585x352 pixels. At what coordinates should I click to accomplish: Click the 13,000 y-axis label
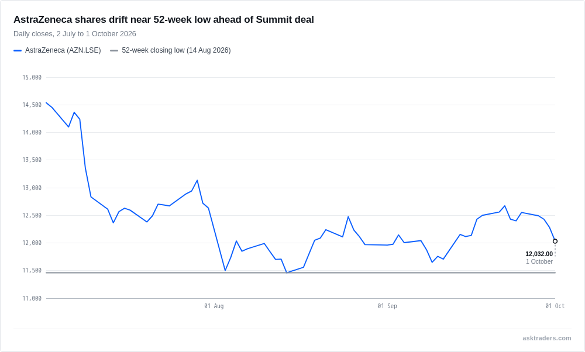click(x=32, y=188)
